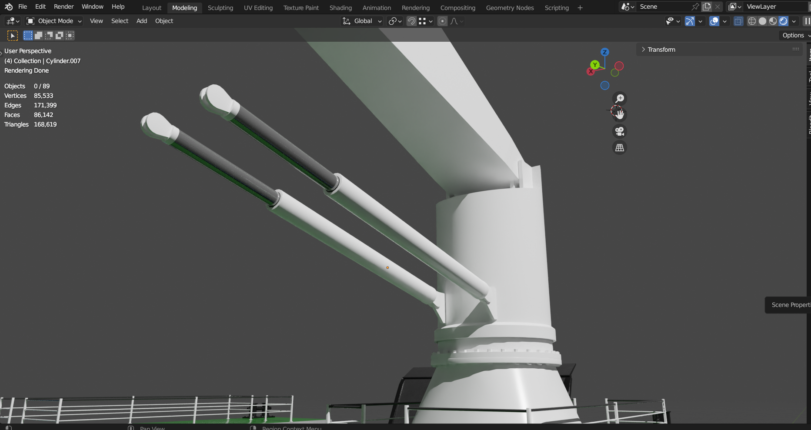Click the X axis on navigation gizmo
Screen dimensions: 811x430
[x=591, y=72]
